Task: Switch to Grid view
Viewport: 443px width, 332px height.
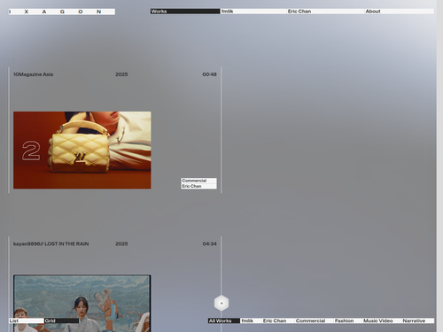Action: (61, 320)
